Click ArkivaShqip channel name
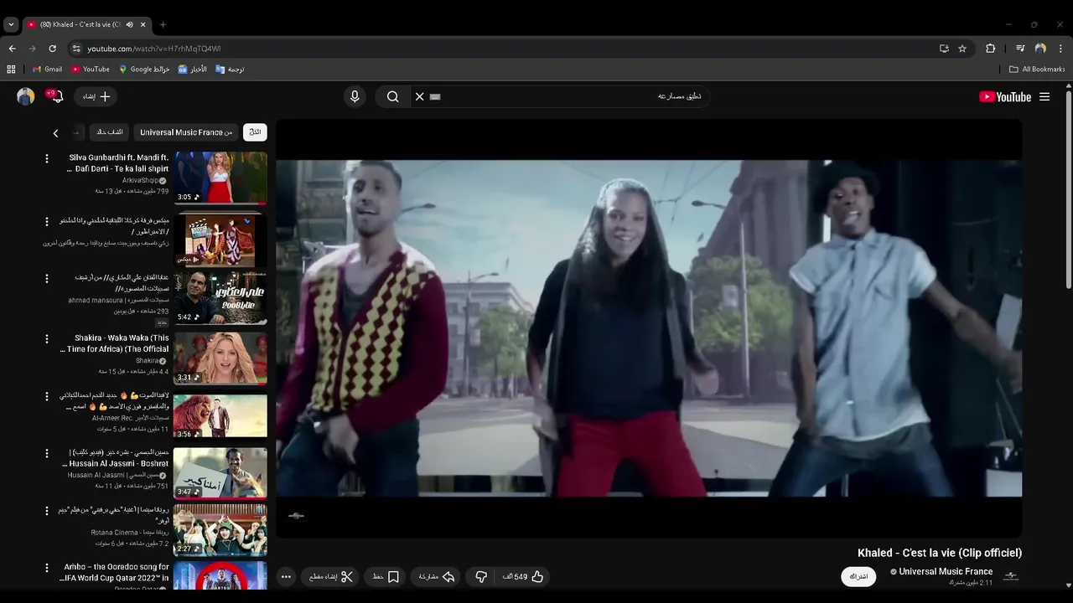 pyautogui.click(x=141, y=180)
